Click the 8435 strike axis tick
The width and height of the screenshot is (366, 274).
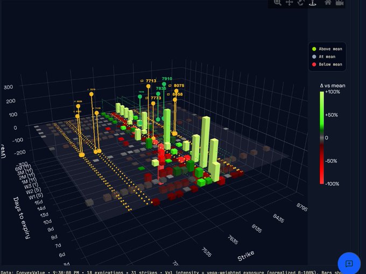(x=278, y=218)
